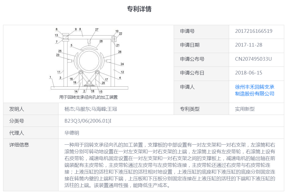Viewport: 287px width, 194px height.
Task: Click the 申请人 label cell
Action: pyautogui.click(x=187, y=87)
